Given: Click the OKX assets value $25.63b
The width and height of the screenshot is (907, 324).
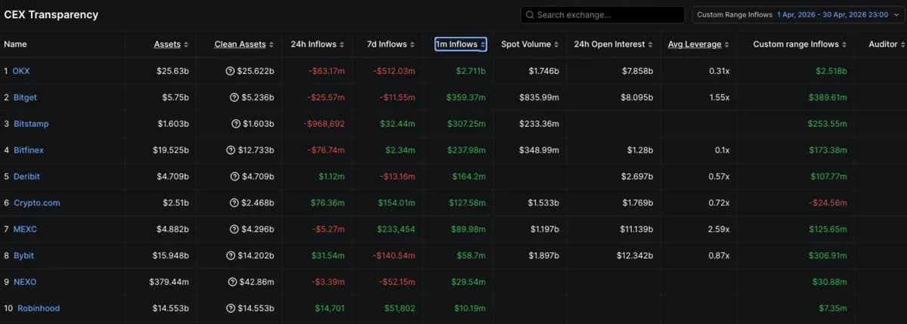Looking at the screenshot, I should (172, 71).
